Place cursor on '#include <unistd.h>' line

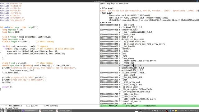pos(11,3)
